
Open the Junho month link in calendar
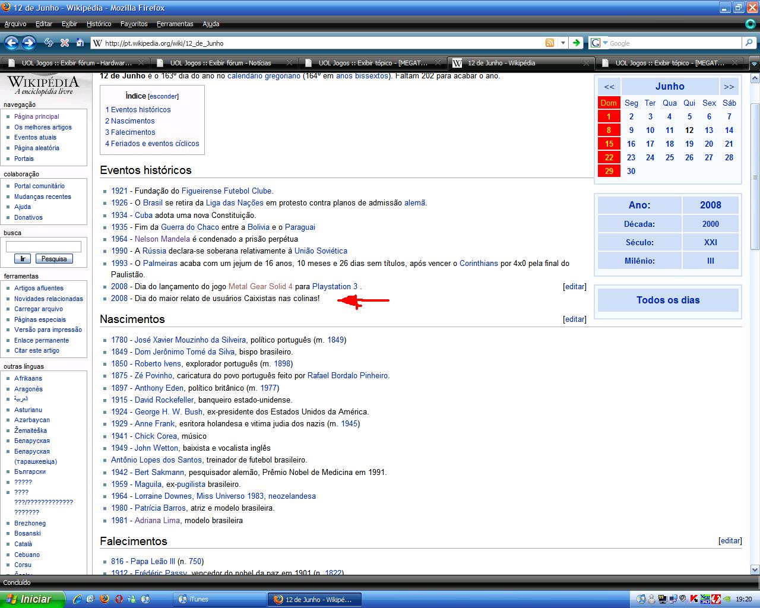click(670, 86)
